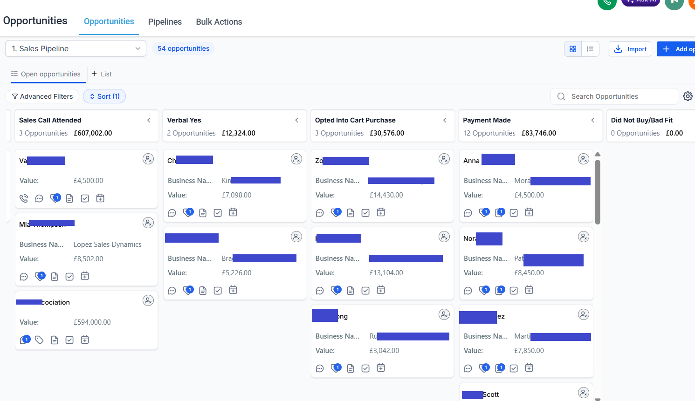Click the 54 opportunities badge

point(183,48)
